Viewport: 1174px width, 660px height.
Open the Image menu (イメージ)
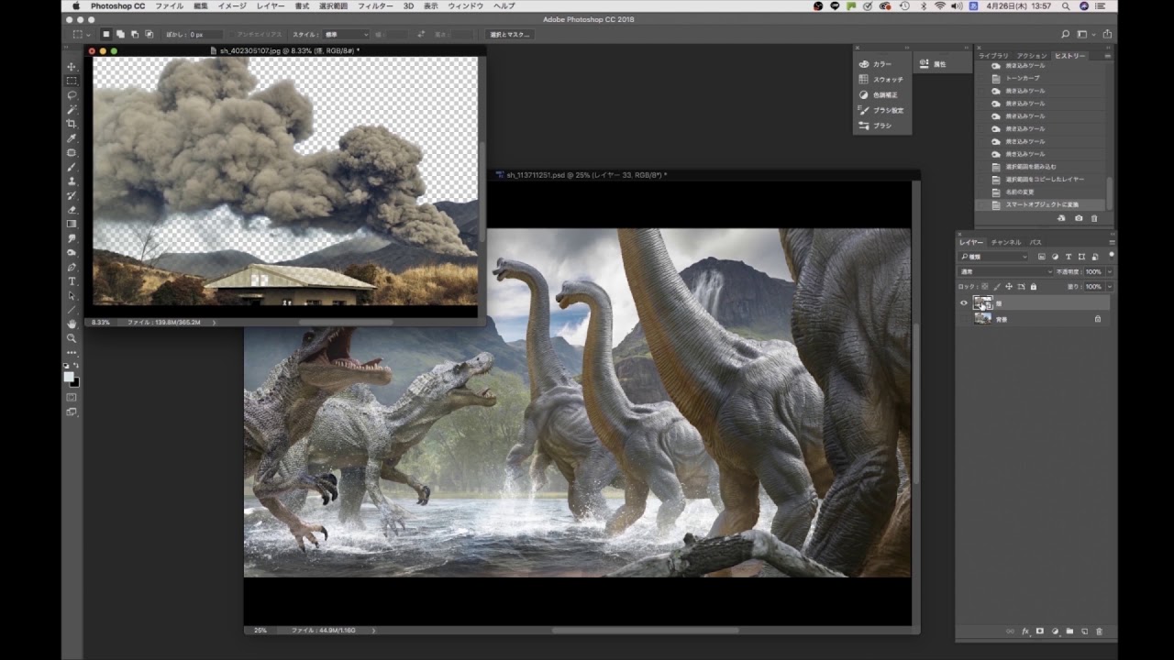(232, 6)
